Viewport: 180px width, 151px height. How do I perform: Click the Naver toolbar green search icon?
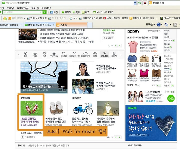click(x=44, y=12)
